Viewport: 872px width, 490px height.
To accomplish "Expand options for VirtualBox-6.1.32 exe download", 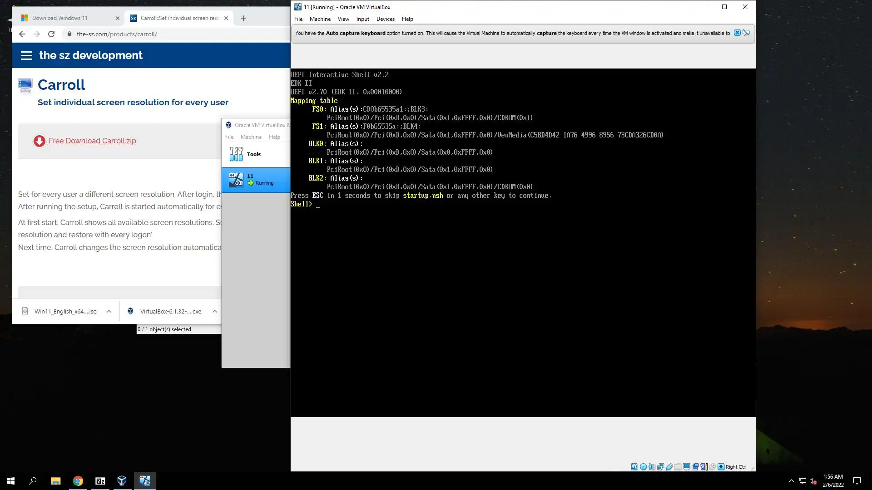I will pyautogui.click(x=215, y=311).
